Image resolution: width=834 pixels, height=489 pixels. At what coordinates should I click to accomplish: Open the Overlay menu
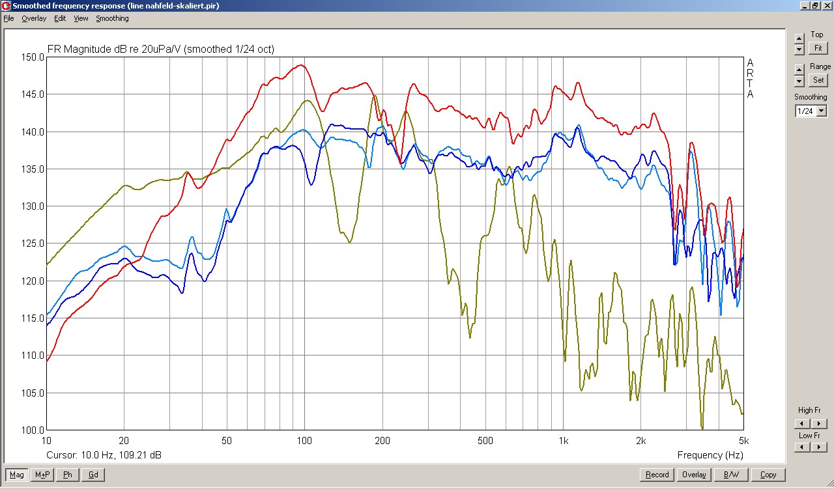(34, 18)
